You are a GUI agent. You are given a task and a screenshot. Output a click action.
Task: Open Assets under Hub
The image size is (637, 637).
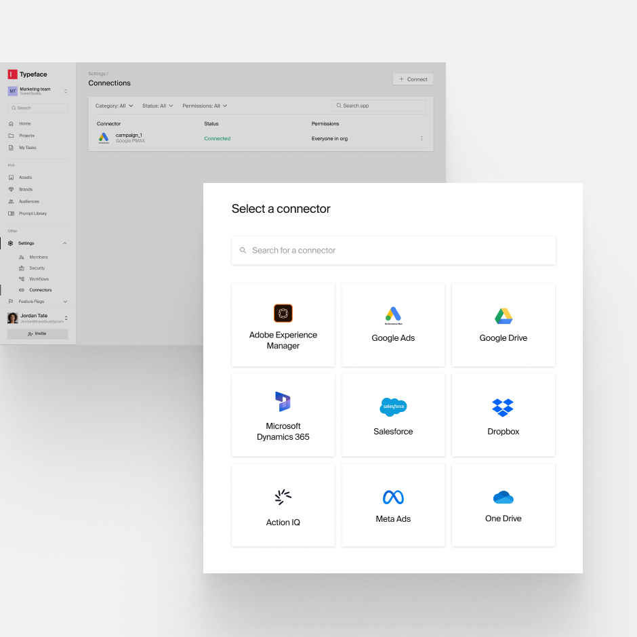pos(25,178)
